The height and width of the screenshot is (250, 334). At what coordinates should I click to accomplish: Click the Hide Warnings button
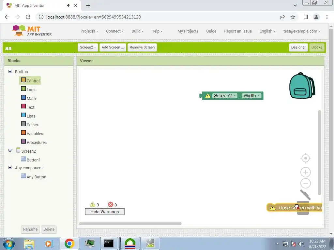coord(105,212)
